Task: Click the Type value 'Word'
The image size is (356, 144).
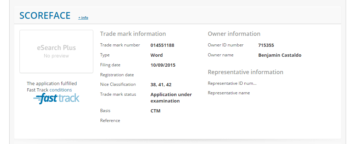Action: pos(156,55)
